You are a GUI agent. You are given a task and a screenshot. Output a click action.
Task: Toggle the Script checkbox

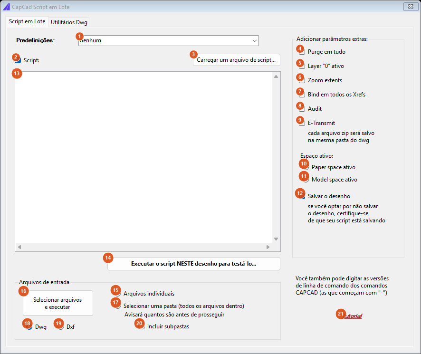click(x=18, y=60)
